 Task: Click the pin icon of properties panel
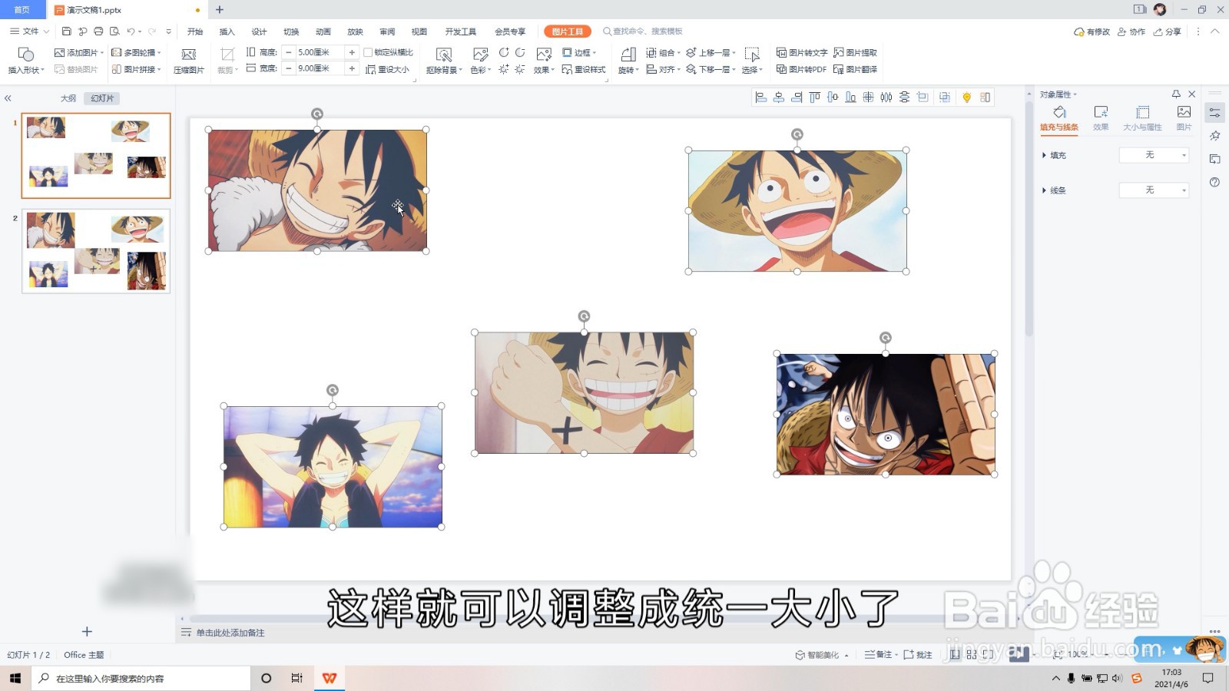click(x=1176, y=94)
